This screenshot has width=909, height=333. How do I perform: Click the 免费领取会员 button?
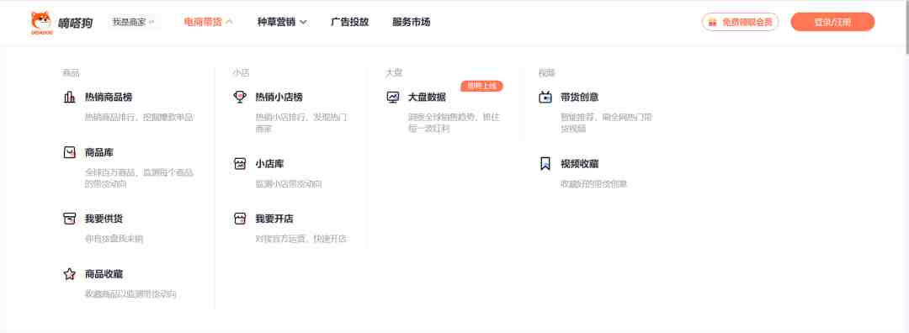point(741,22)
